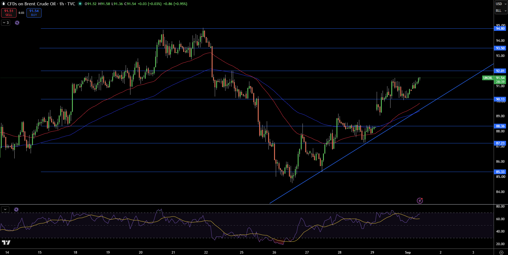Click the Sep label on time axis
This screenshot has height=255, width=508.
(x=408, y=252)
